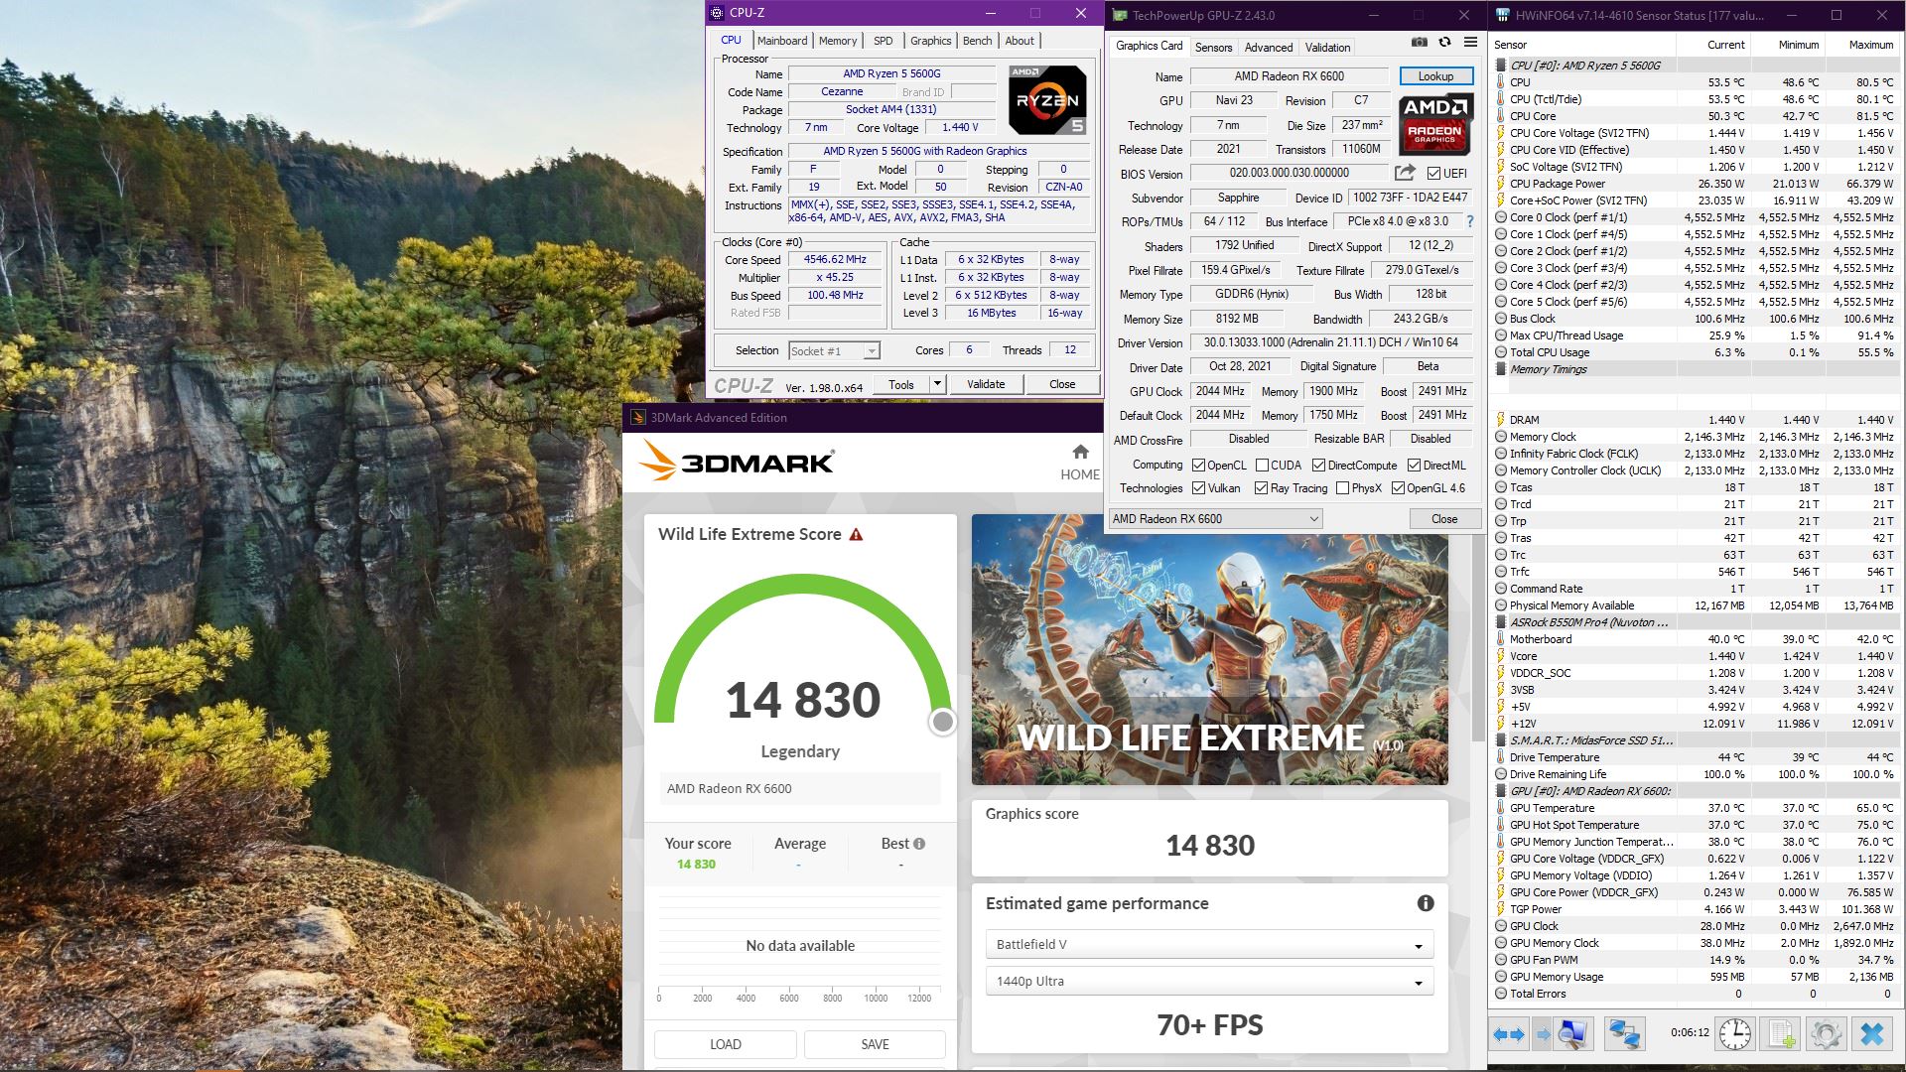Switch to the GPU-Z Advanced tab
Image resolution: width=1906 pixels, height=1072 pixels.
pos(1269,48)
